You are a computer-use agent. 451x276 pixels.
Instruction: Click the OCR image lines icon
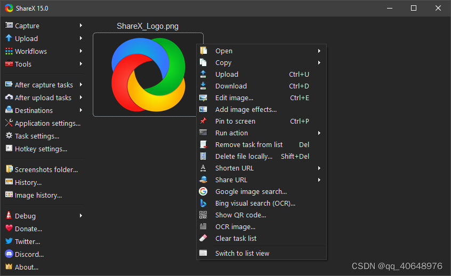[x=203, y=226]
